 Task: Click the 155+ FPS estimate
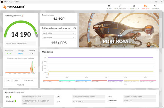pos(59,43)
